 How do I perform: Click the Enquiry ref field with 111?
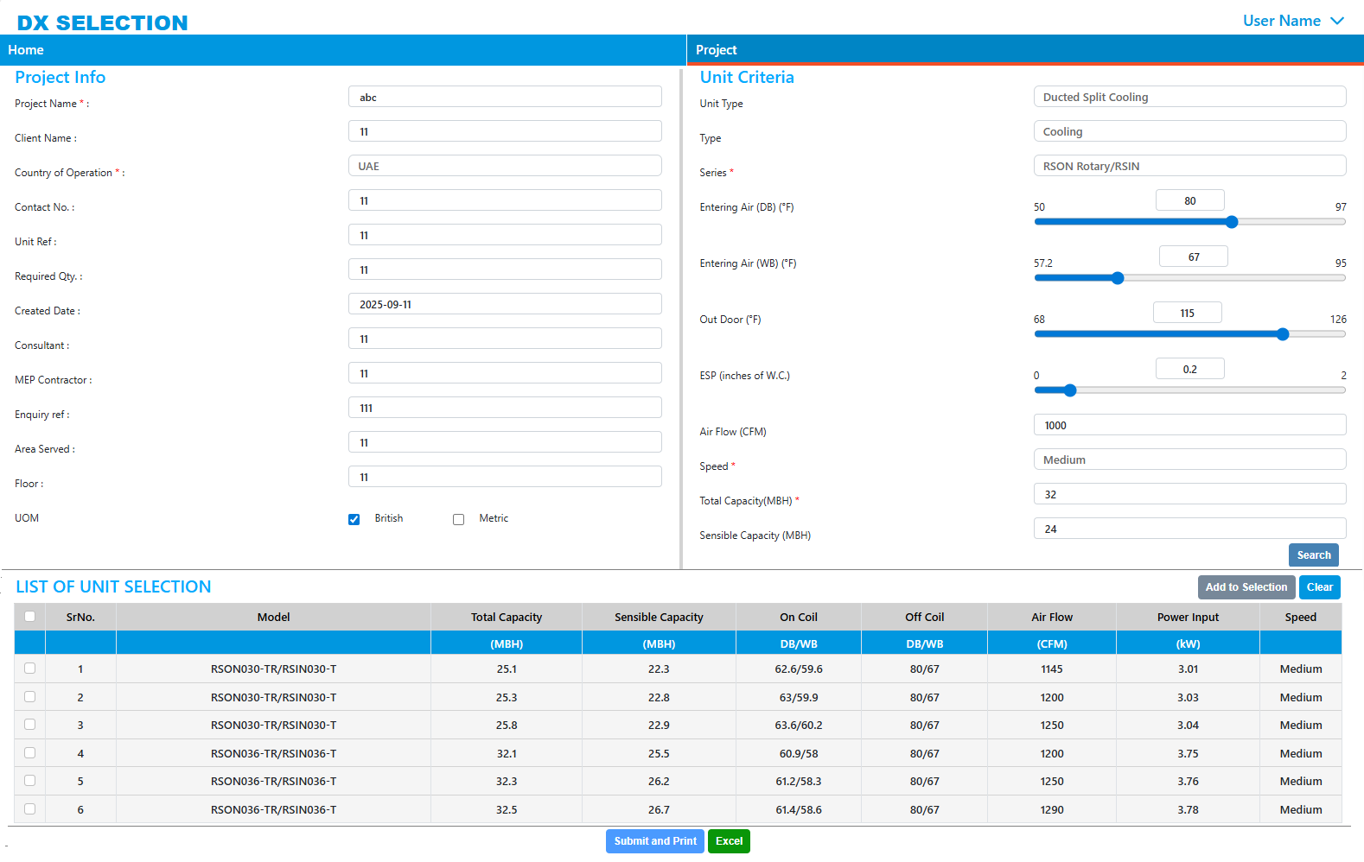click(x=505, y=408)
